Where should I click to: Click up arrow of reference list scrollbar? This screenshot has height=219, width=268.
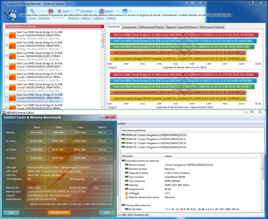pos(102,32)
